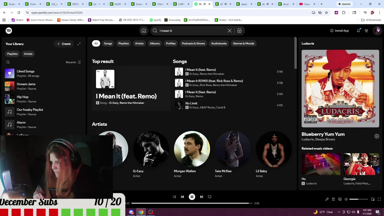This screenshot has height=216, width=384.
Task: Mute the Spotify volume speaker icon
Action: (x=346, y=199)
